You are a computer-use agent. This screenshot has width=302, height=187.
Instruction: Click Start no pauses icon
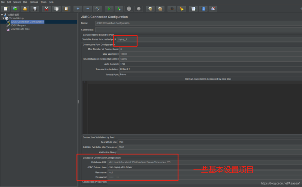119,9
